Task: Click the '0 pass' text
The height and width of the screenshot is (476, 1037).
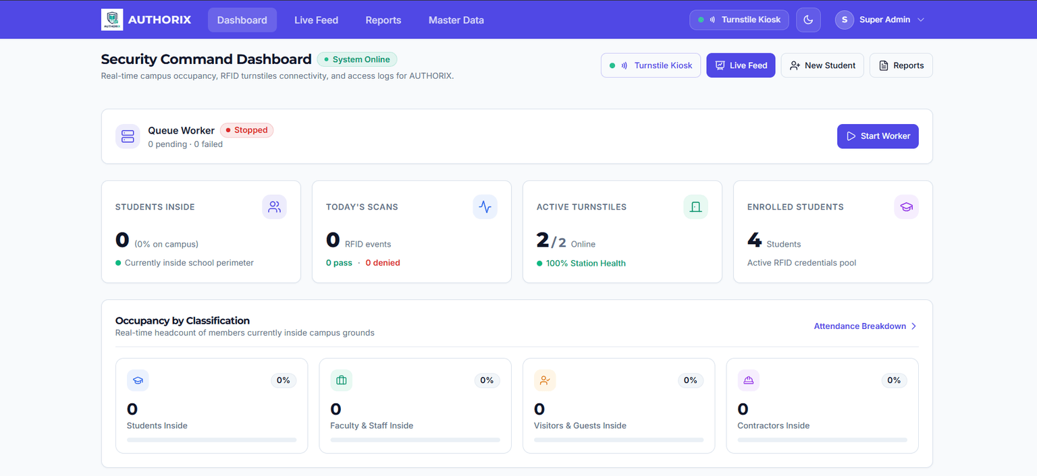Action: click(x=339, y=263)
